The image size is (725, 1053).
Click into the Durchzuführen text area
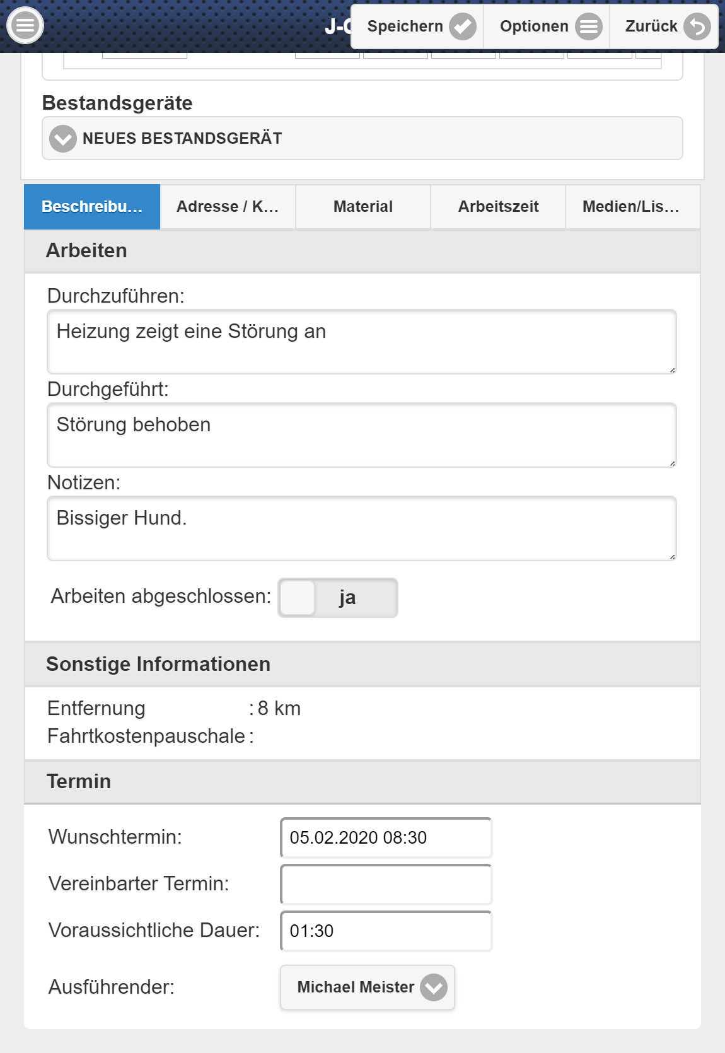click(x=361, y=342)
